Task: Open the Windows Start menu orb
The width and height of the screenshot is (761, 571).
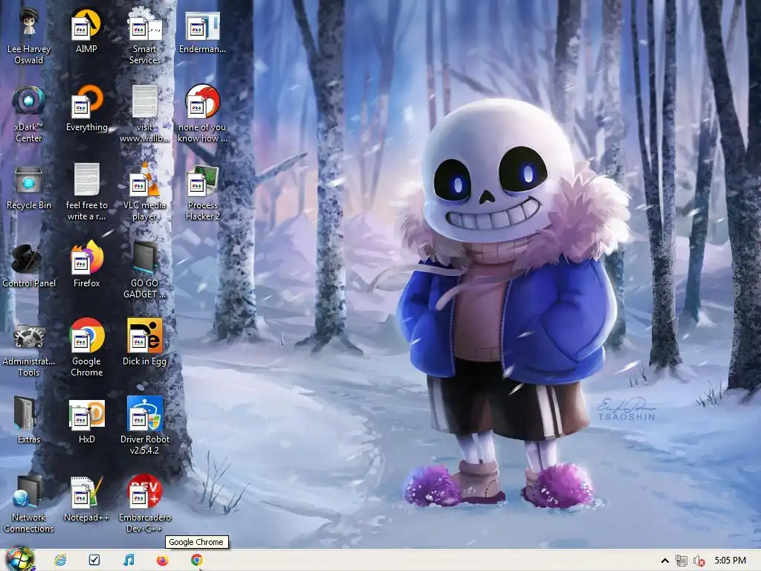Action: 20,560
